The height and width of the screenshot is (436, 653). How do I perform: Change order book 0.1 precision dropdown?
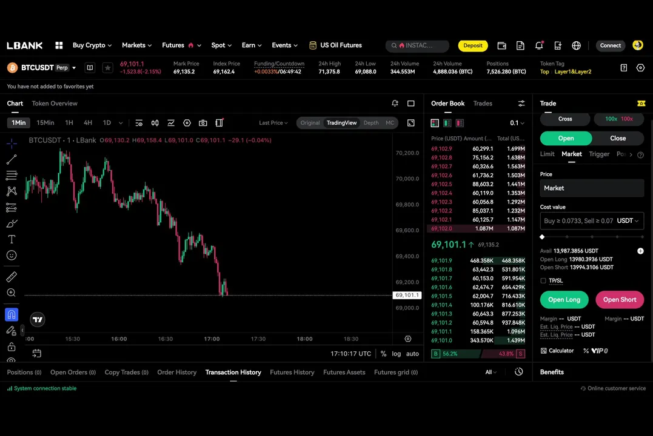(x=517, y=123)
